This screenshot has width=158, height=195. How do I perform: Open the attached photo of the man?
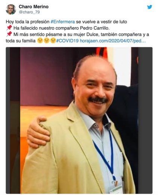tap(79, 120)
